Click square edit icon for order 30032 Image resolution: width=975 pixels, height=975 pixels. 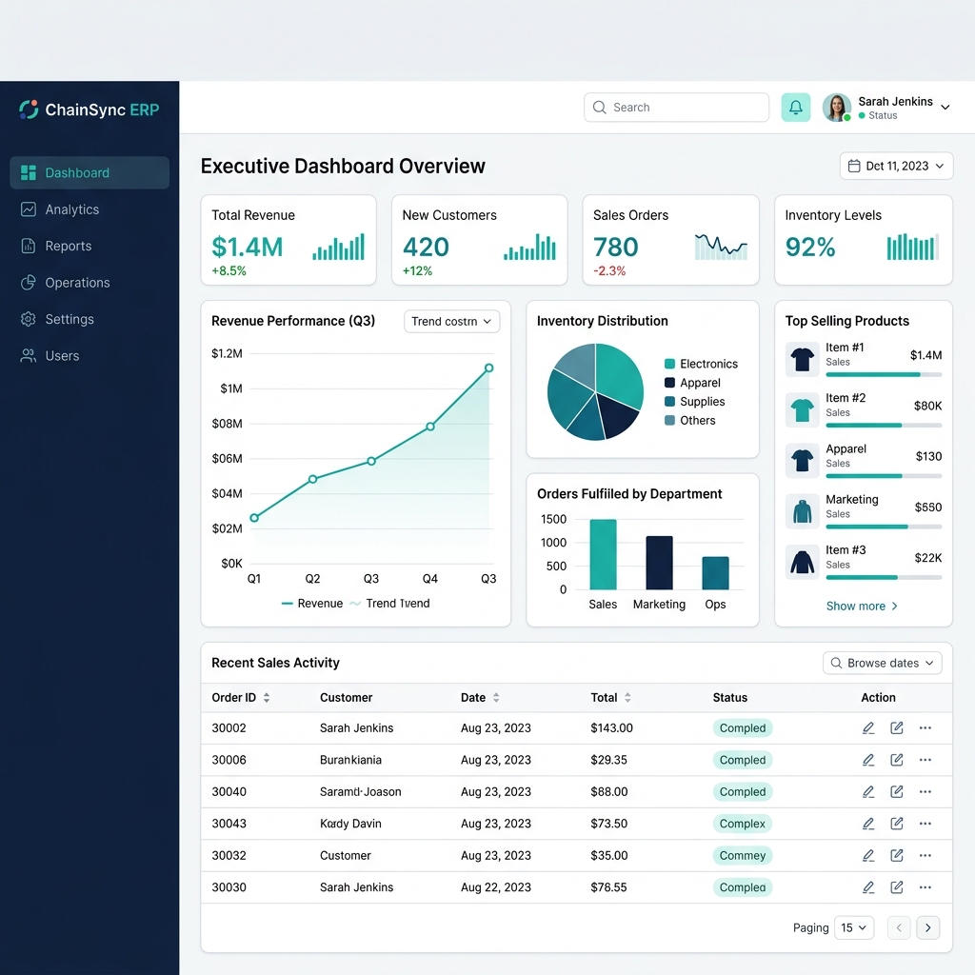[897, 856]
